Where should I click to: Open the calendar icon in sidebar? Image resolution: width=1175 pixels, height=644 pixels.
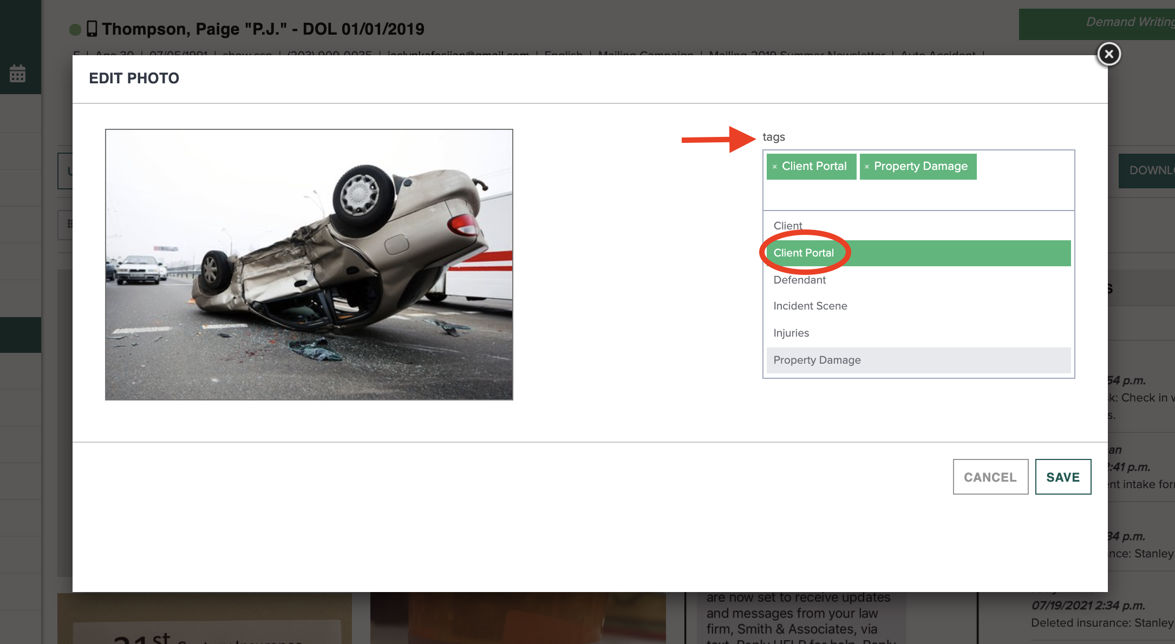[17, 74]
